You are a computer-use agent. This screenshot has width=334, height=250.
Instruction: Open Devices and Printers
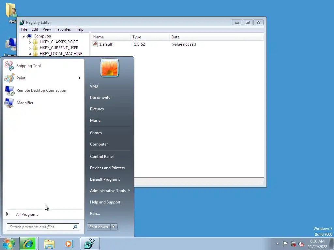[x=107, y=168]
